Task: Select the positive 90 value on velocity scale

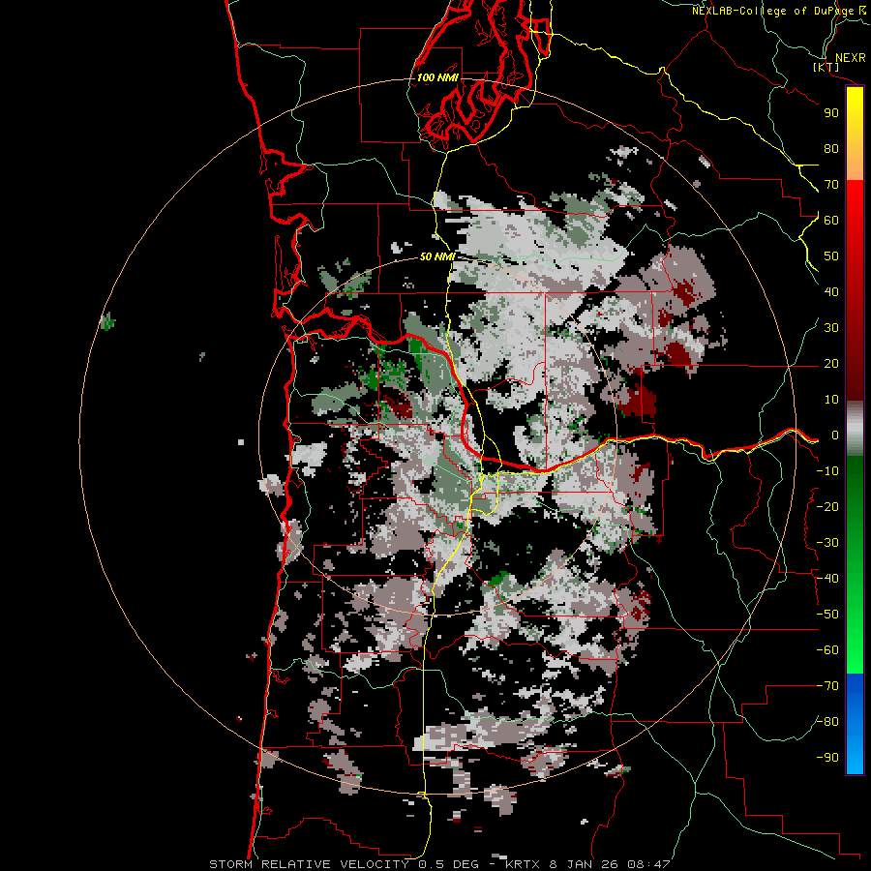Action: [x=831, y=113]
